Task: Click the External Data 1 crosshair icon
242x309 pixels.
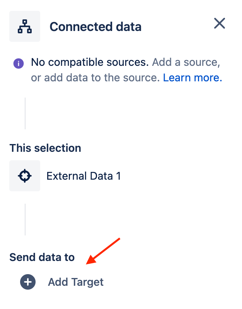Action: point(25,176)
